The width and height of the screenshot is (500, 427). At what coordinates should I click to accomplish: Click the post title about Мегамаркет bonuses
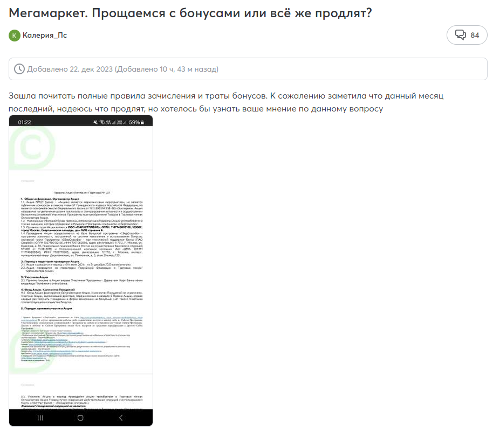190,13
